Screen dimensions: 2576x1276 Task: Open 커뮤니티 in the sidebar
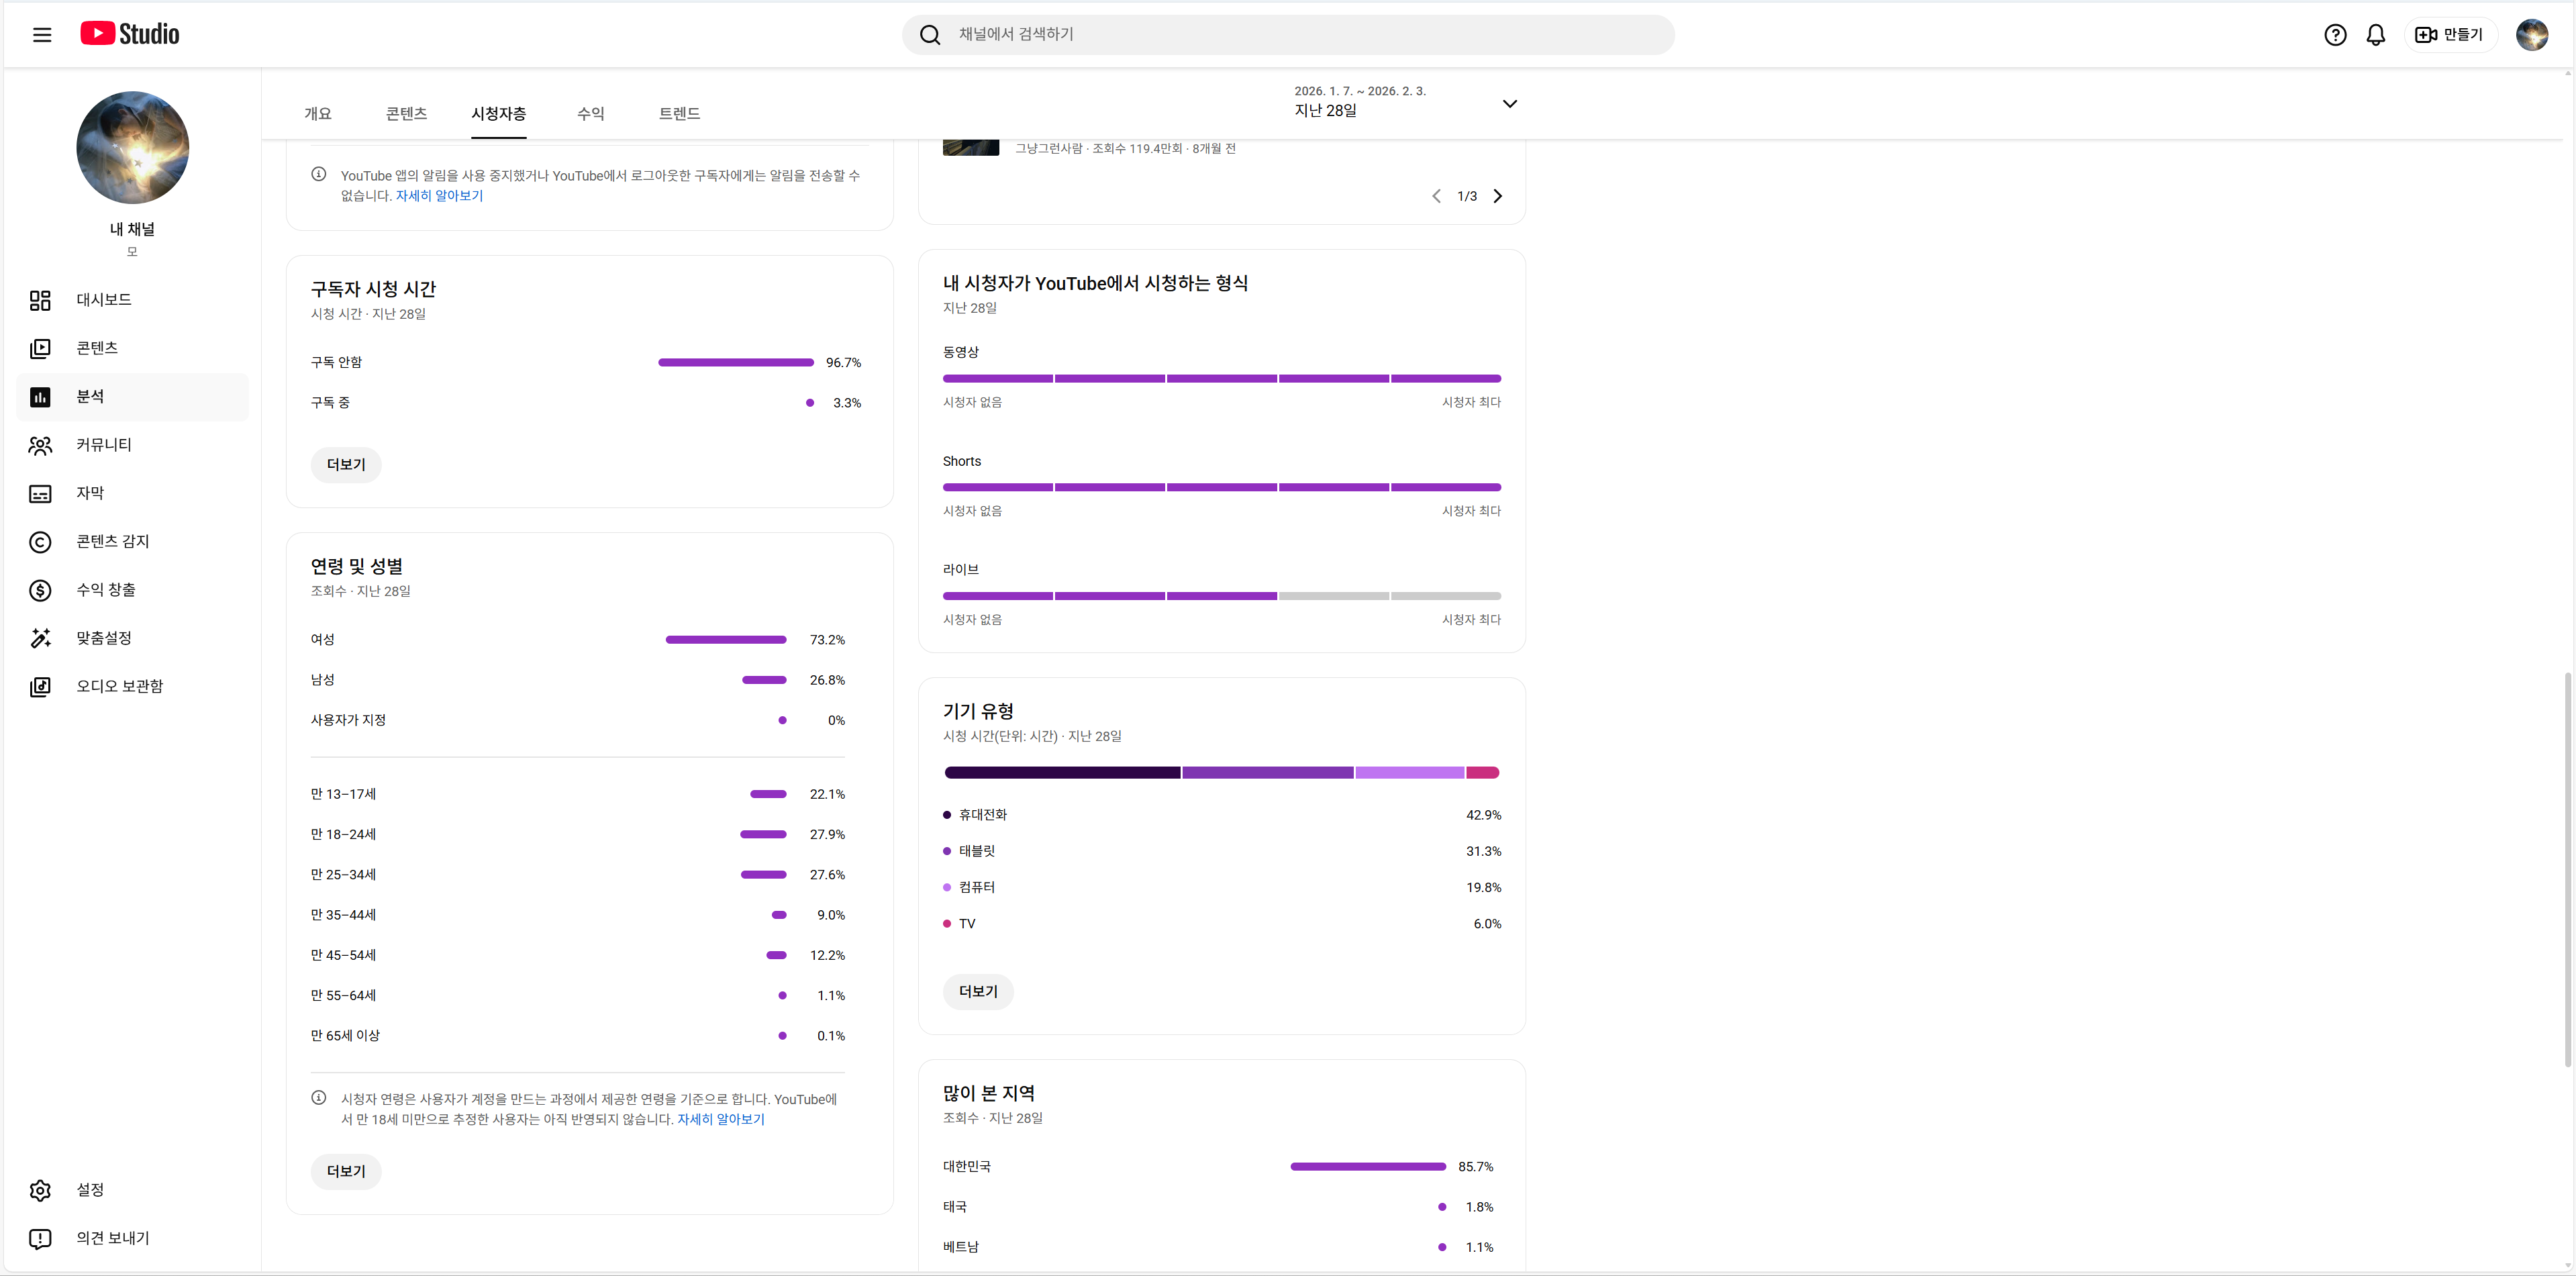104,445
